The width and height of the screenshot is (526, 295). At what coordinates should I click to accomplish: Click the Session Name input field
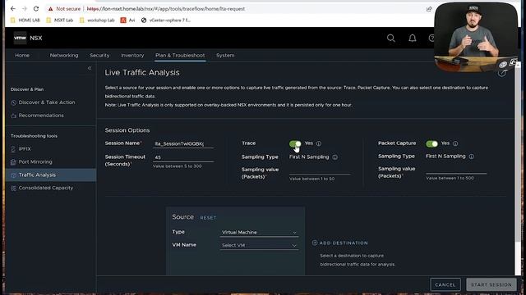183,144
